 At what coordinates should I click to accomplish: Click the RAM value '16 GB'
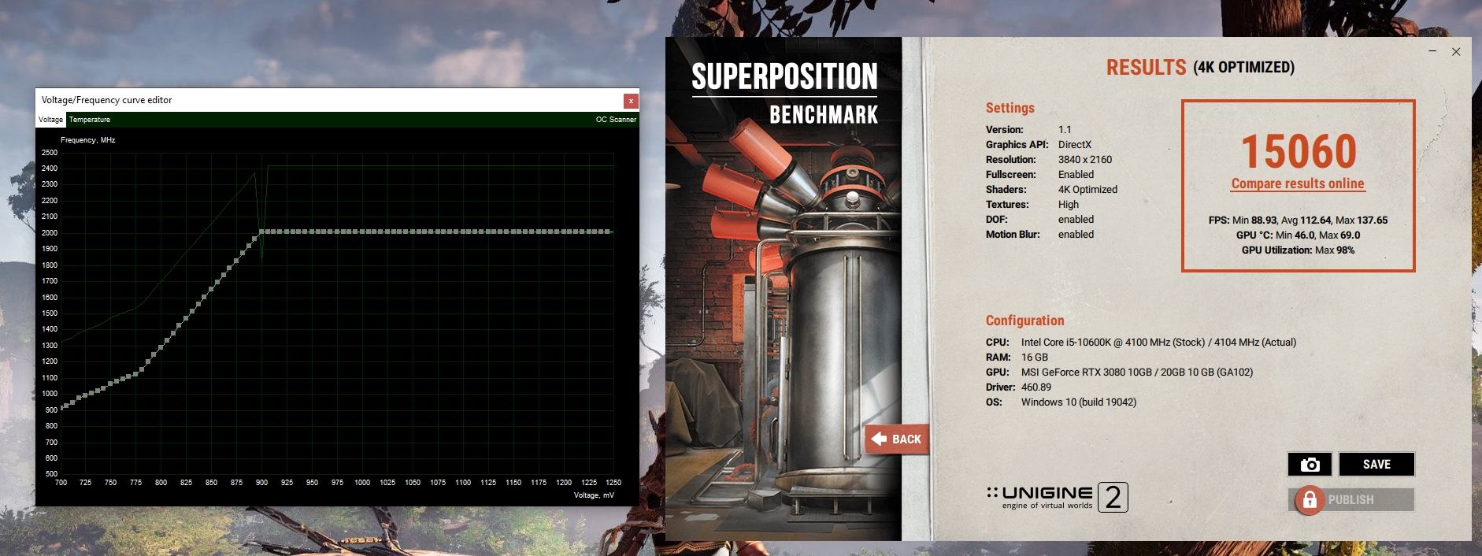point(1035,358)
